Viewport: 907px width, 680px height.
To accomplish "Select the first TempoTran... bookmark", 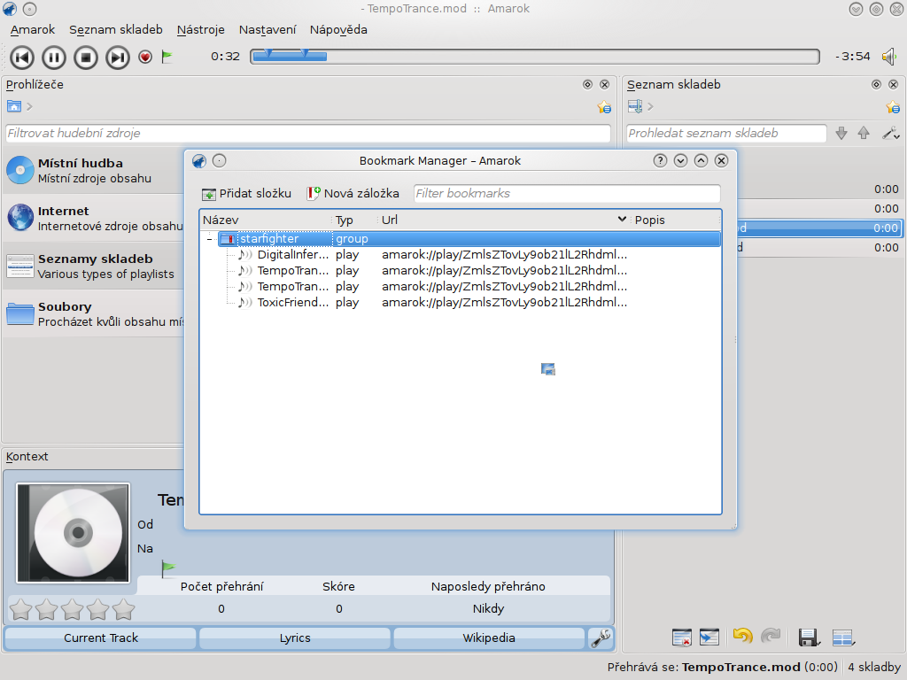I will tap(292, 271).
